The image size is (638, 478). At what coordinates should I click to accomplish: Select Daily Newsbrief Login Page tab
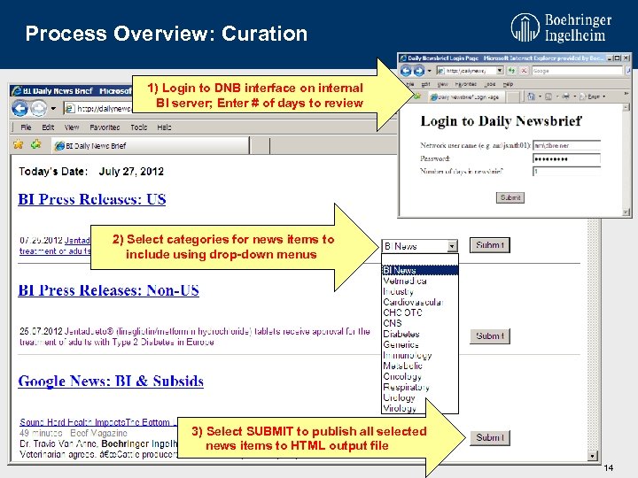[466, 96]
